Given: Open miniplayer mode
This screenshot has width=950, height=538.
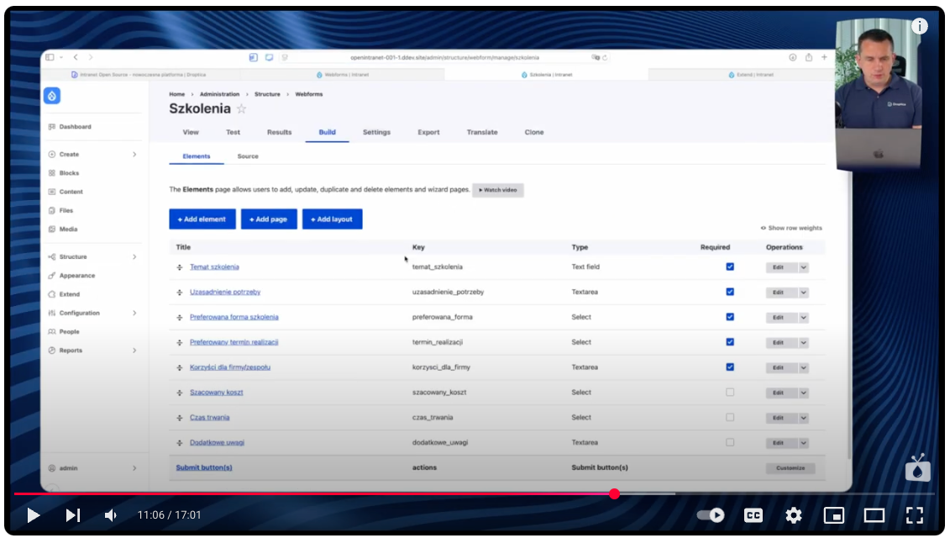Looking at the screenshot, I should click(834, 515).
